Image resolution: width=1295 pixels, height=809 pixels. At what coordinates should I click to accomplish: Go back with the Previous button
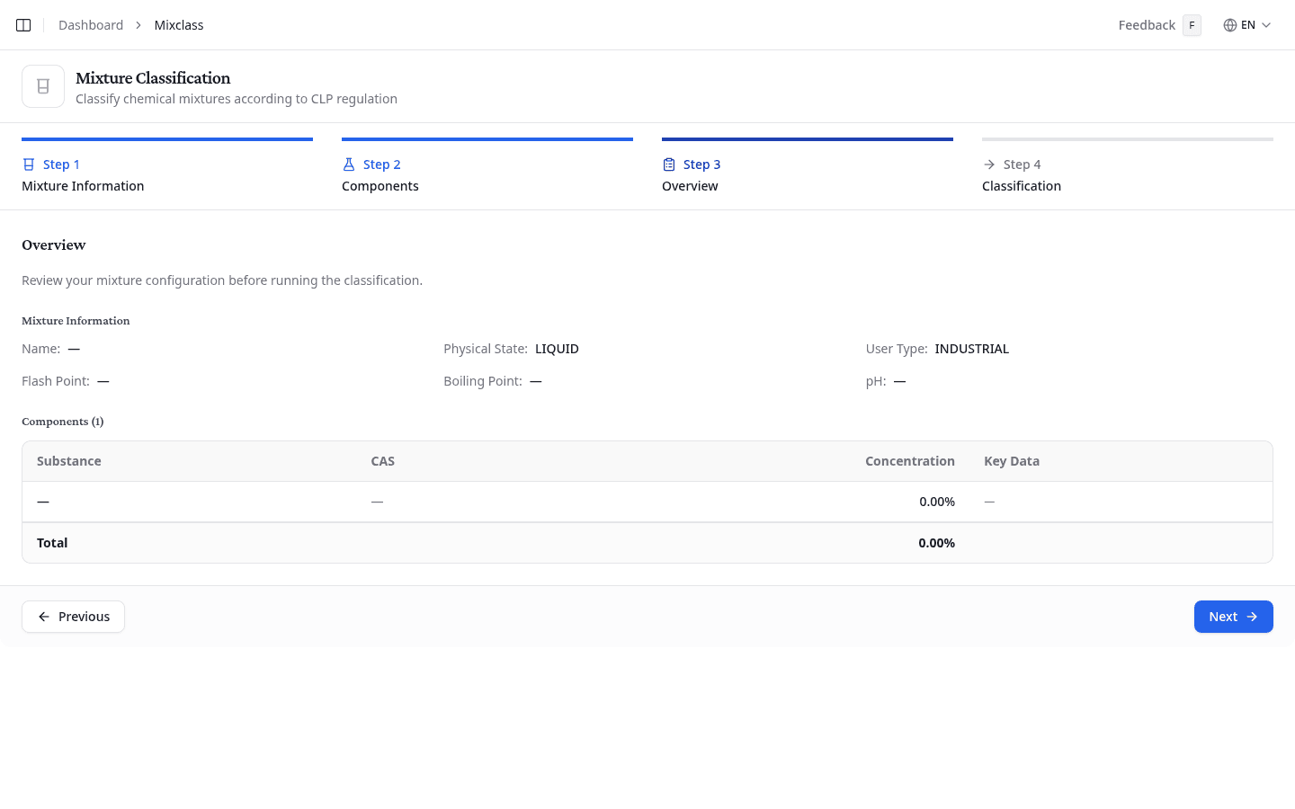click(x=73, y=617)
